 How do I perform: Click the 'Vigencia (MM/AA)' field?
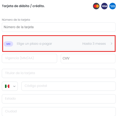pyautogui.click(x=29, y=58)
